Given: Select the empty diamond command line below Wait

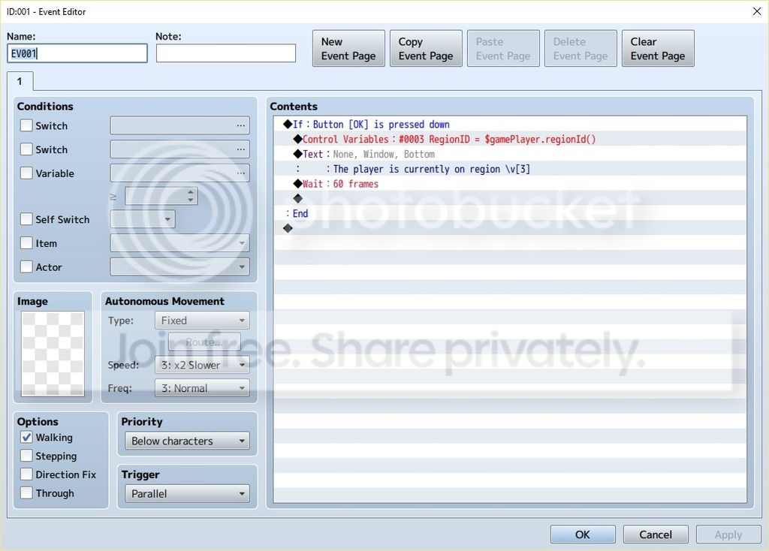Looking at the screenshot, I should 510,198.
